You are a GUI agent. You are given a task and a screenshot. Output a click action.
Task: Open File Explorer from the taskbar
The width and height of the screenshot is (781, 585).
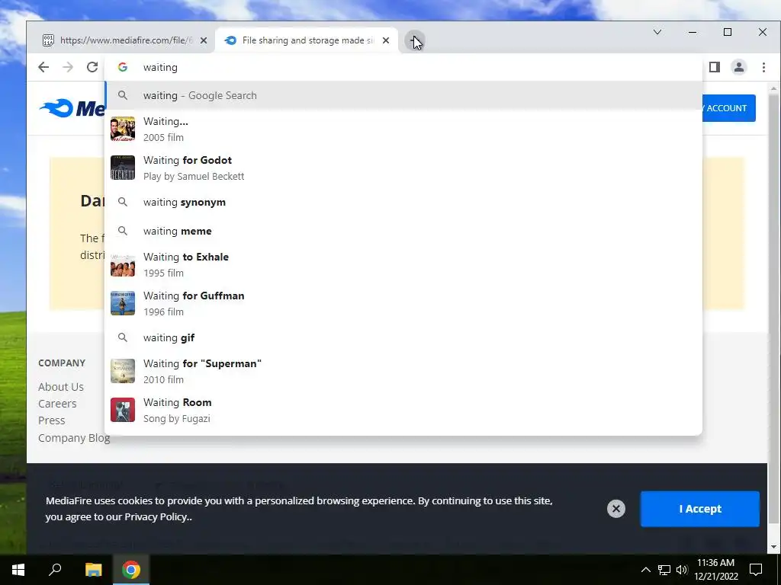[x=93, y=570]
